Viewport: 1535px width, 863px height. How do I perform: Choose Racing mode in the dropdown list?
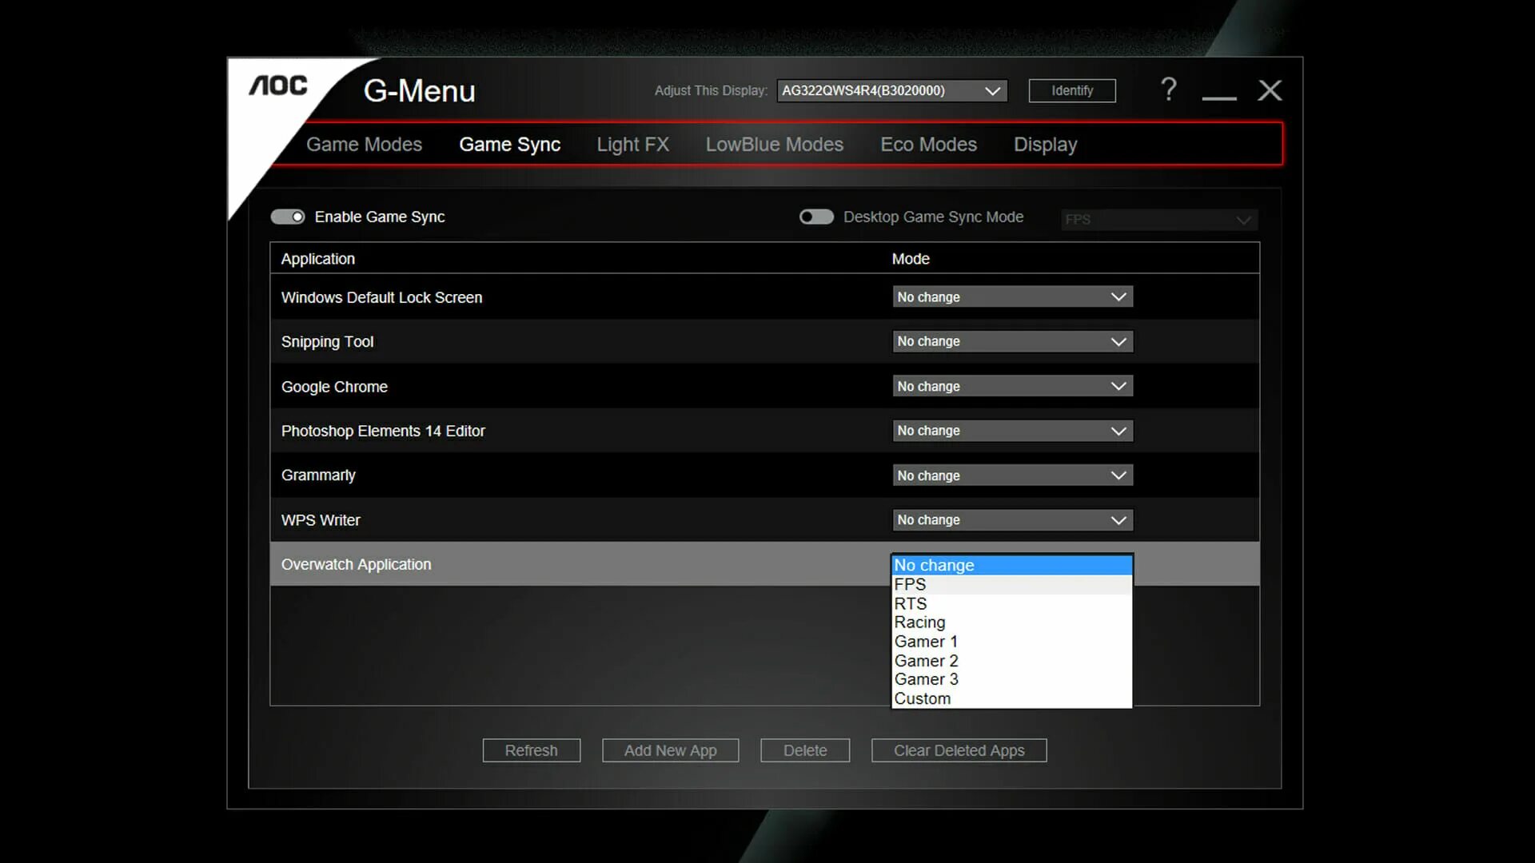coord(919,622)
